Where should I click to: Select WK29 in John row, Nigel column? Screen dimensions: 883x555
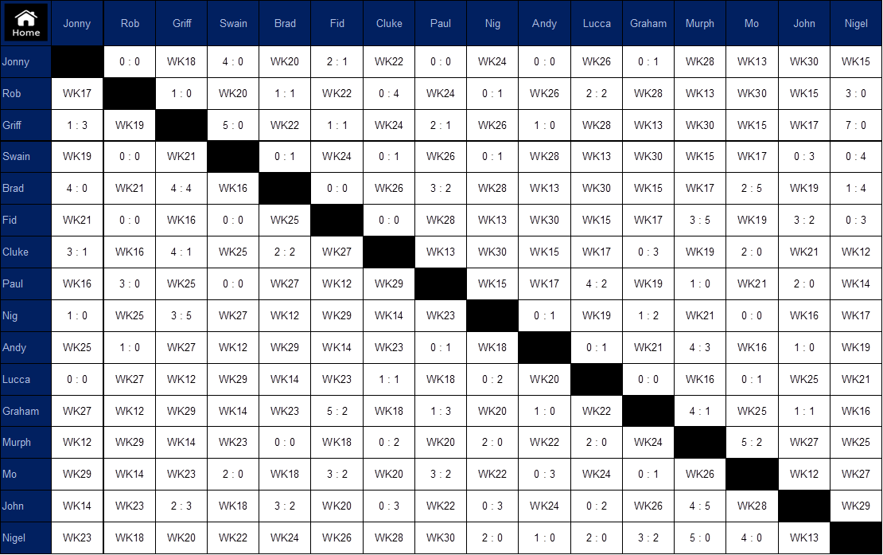pos(856,506)
